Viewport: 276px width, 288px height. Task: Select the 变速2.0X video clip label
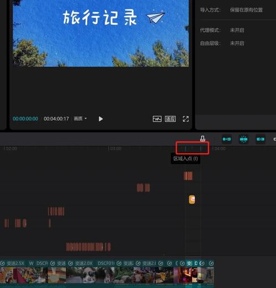point(83,263)
